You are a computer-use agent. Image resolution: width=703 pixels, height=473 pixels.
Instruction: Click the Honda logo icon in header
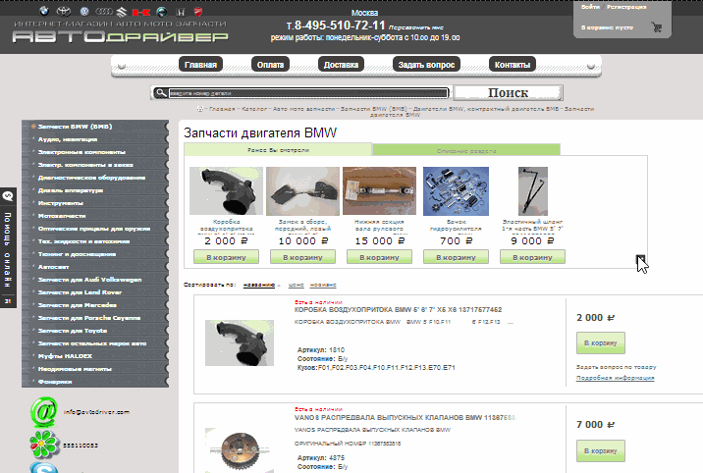(181, 12)
